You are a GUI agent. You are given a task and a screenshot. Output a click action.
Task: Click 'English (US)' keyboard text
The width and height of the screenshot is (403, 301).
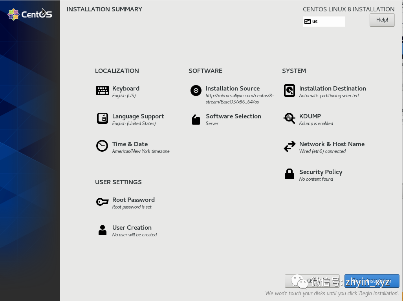coord(124,96)
